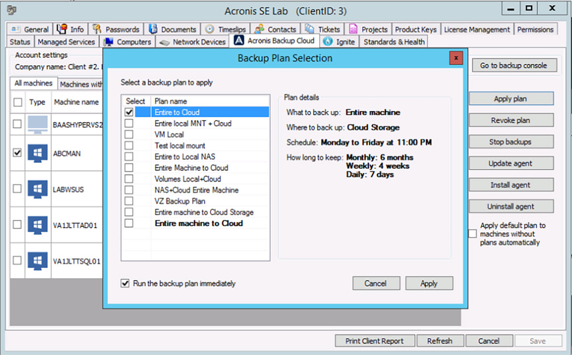
Task: Check the Test local mount plan checkbox
Action: [129, 145]
